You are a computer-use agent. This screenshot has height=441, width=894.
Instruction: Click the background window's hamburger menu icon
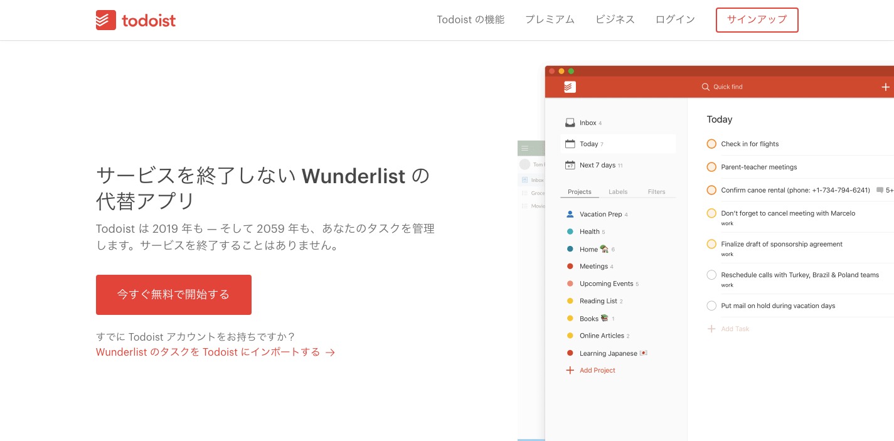525,148
